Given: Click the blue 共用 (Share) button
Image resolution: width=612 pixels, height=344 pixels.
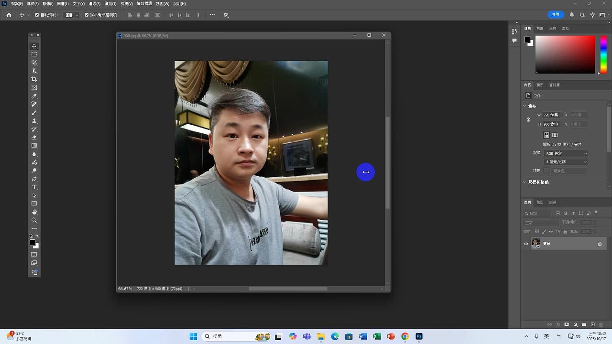Looking at the screenshot, I should 555,15.
